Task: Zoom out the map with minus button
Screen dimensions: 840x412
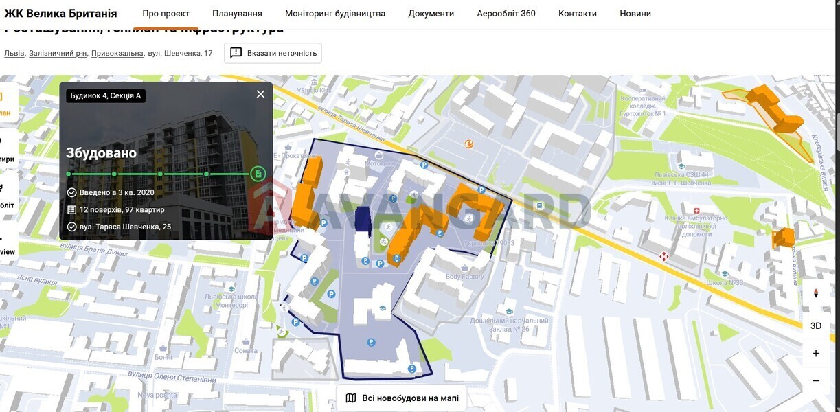Action: (x=815, y=380)
